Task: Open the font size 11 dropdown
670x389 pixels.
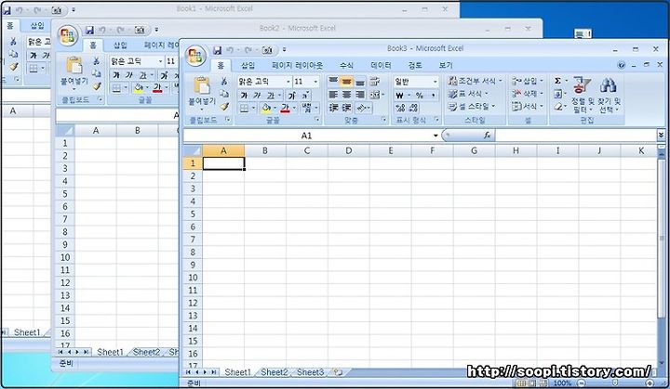Action: (x=315, y=82)
